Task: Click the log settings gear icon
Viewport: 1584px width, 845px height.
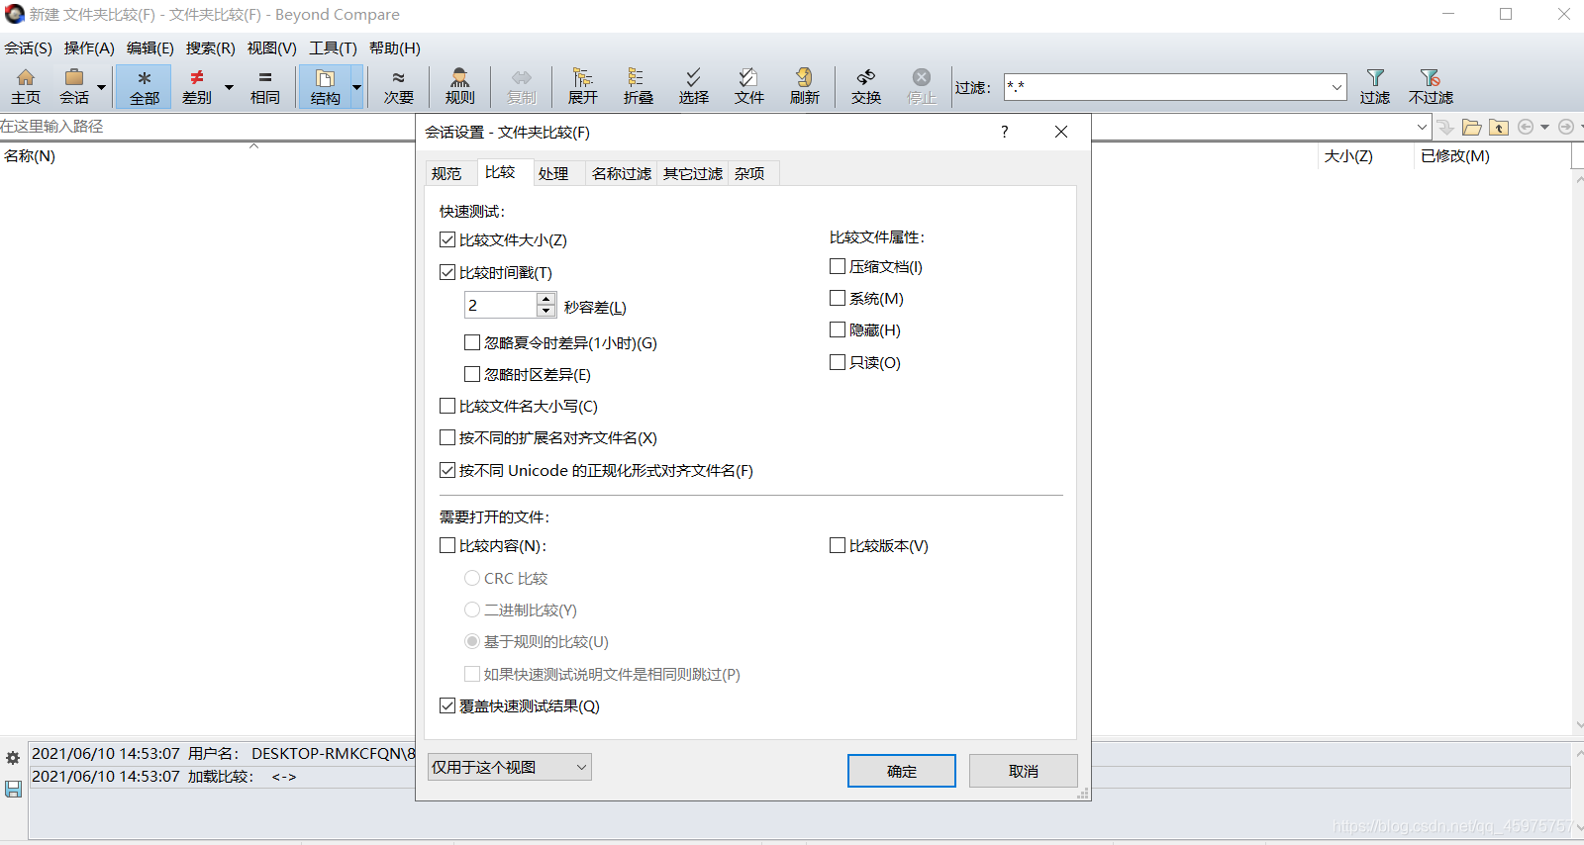Action: (13, 758)
